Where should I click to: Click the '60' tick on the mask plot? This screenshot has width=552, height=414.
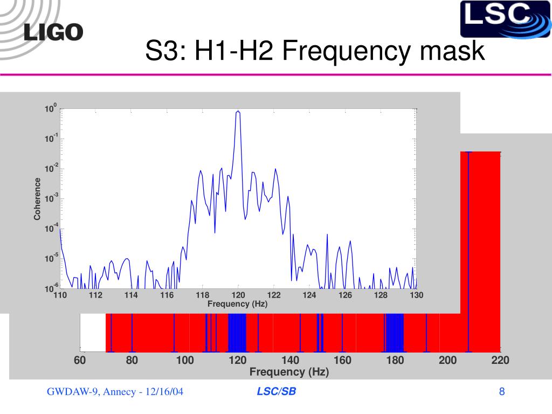click(80, 360)
